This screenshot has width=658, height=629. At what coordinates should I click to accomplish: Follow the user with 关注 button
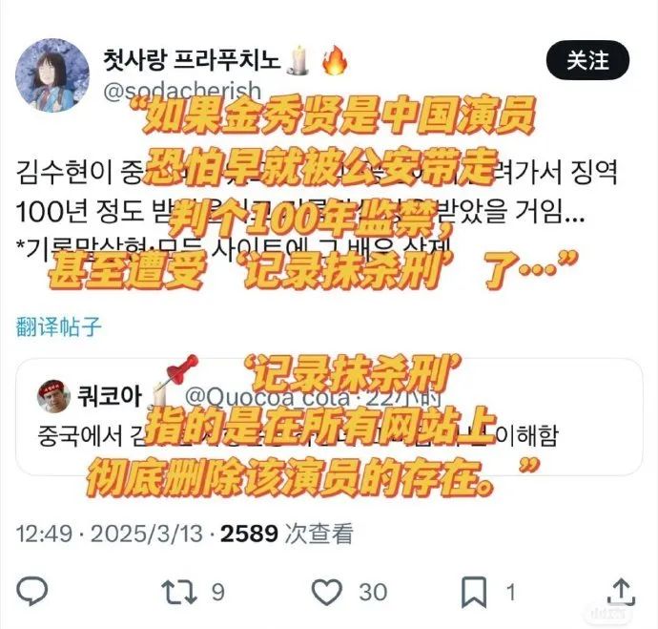pyautogui.click(x=587, y=60)
